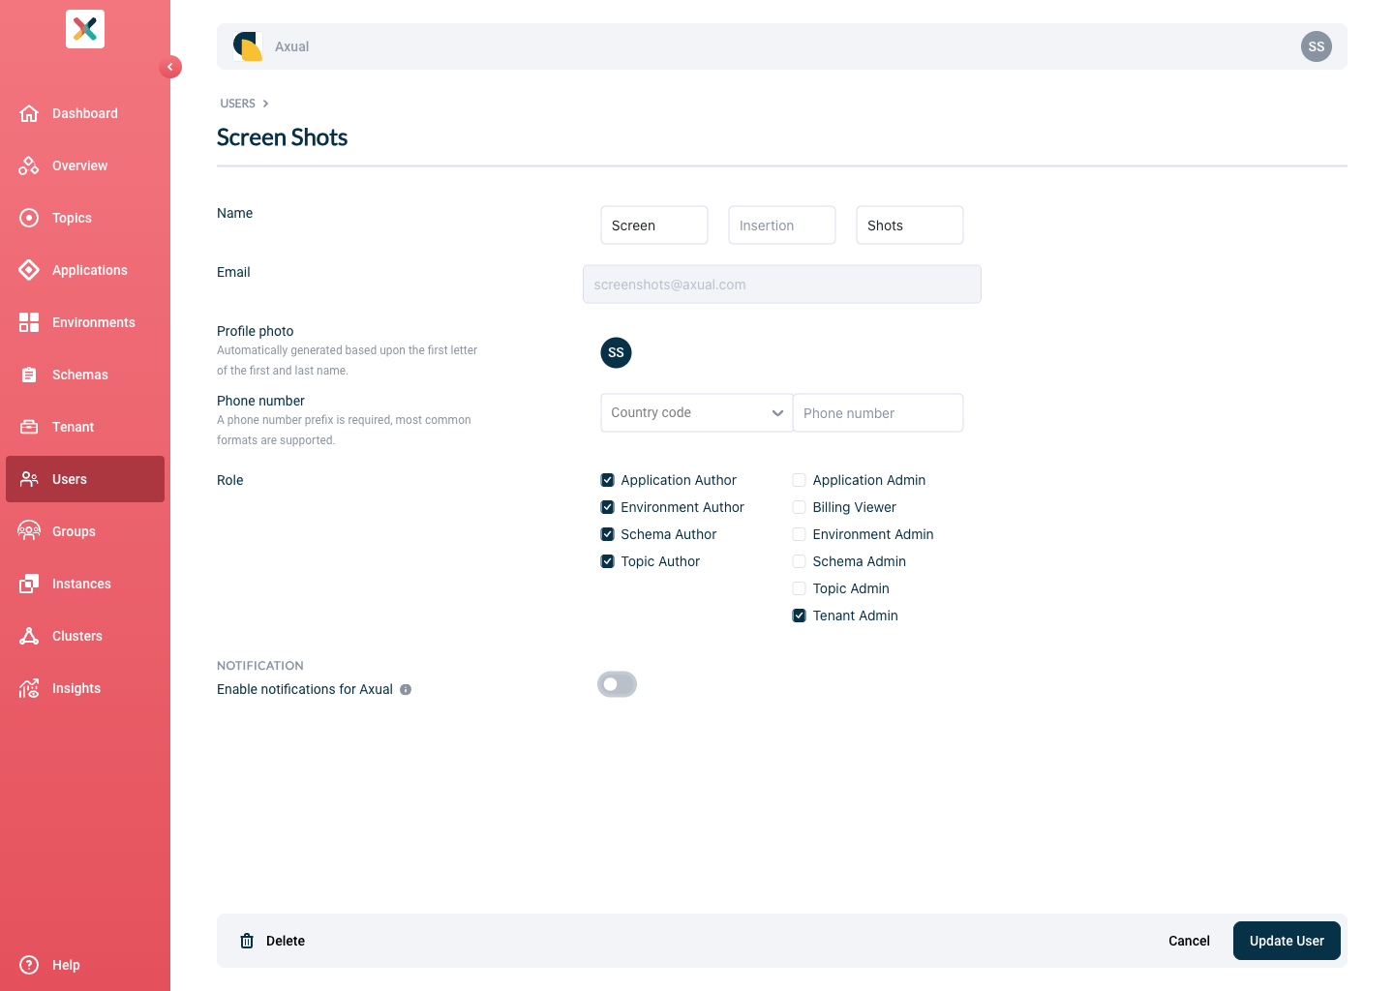The height and width of the screenshot is (991, 1394).
Task: Click the breadcrumb chevron after USERS
Action: pyautogui.click(x=265, y=104)
